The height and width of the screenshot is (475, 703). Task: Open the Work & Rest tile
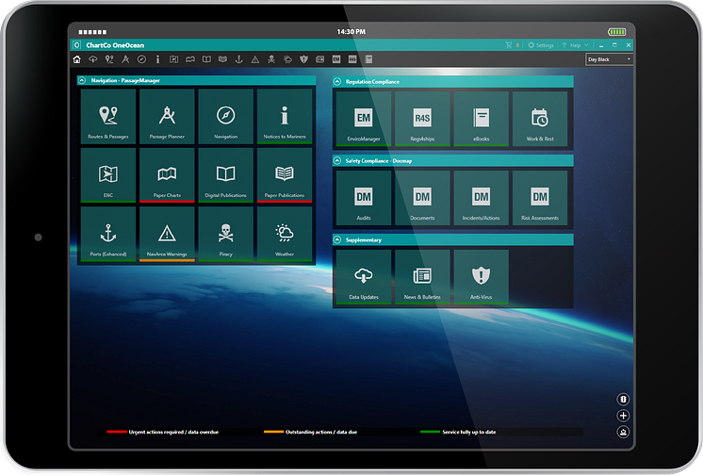(540, 119)
